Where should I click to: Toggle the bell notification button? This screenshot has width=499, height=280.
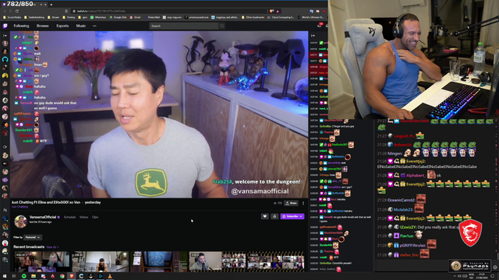point(274,216)
